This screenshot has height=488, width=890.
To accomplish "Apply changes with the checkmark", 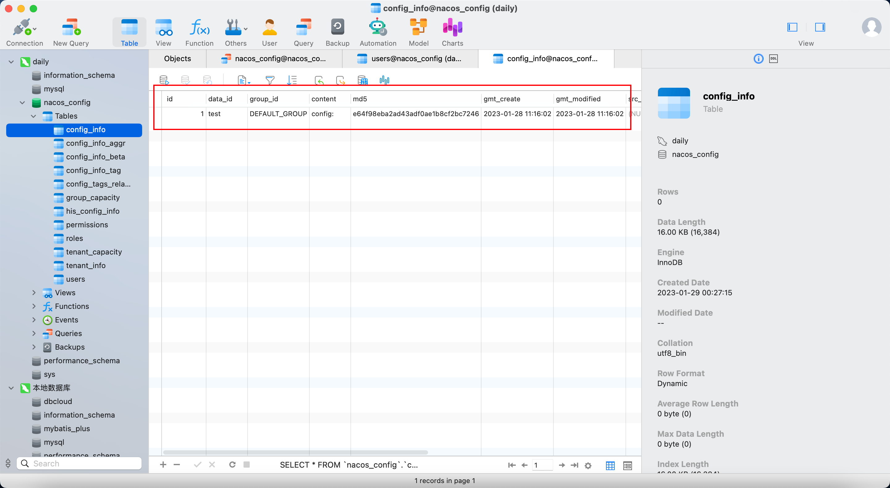I will click(x=198, y=465).
